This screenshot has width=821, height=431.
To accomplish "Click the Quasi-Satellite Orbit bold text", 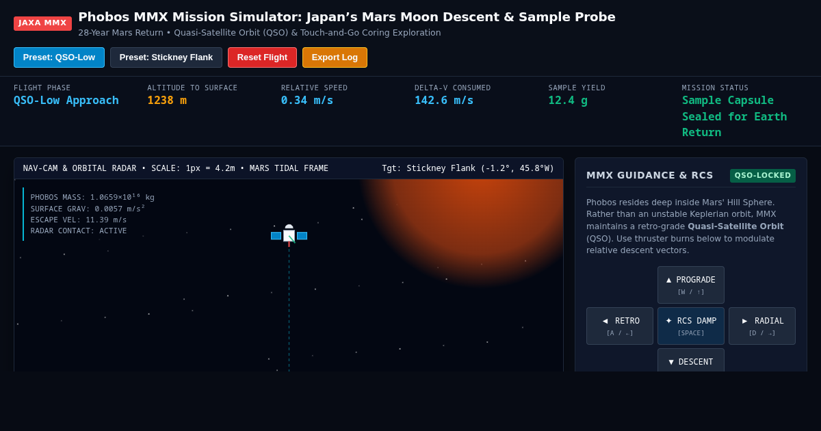I will pyautogui.click(x=735, y=226).
